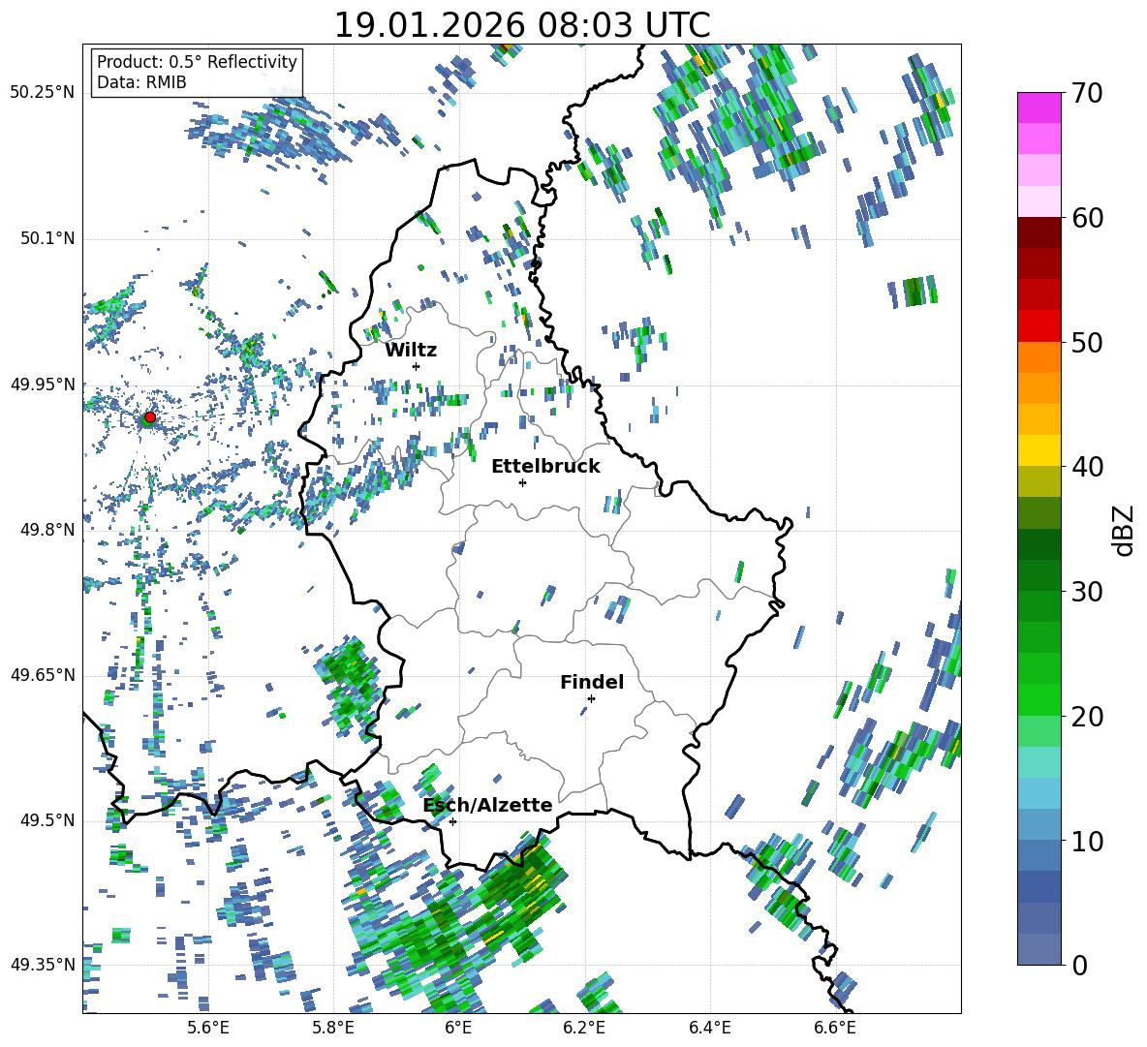Click the colorbar tick label 70
The image size is (1147, 1047).
(1086, 94)
